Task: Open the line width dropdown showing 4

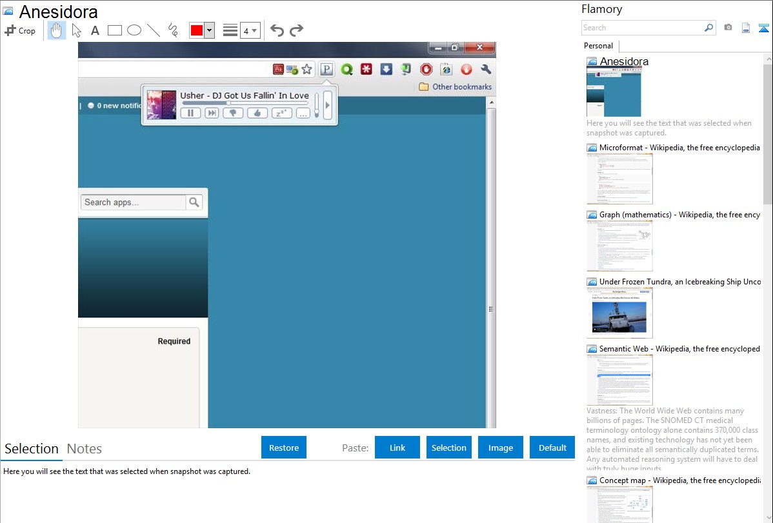Action: tap(250, 30)
